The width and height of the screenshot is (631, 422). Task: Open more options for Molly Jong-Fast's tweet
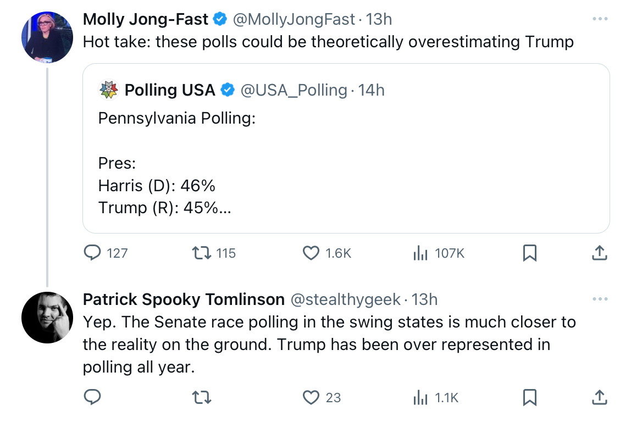[x=600, y=19]
